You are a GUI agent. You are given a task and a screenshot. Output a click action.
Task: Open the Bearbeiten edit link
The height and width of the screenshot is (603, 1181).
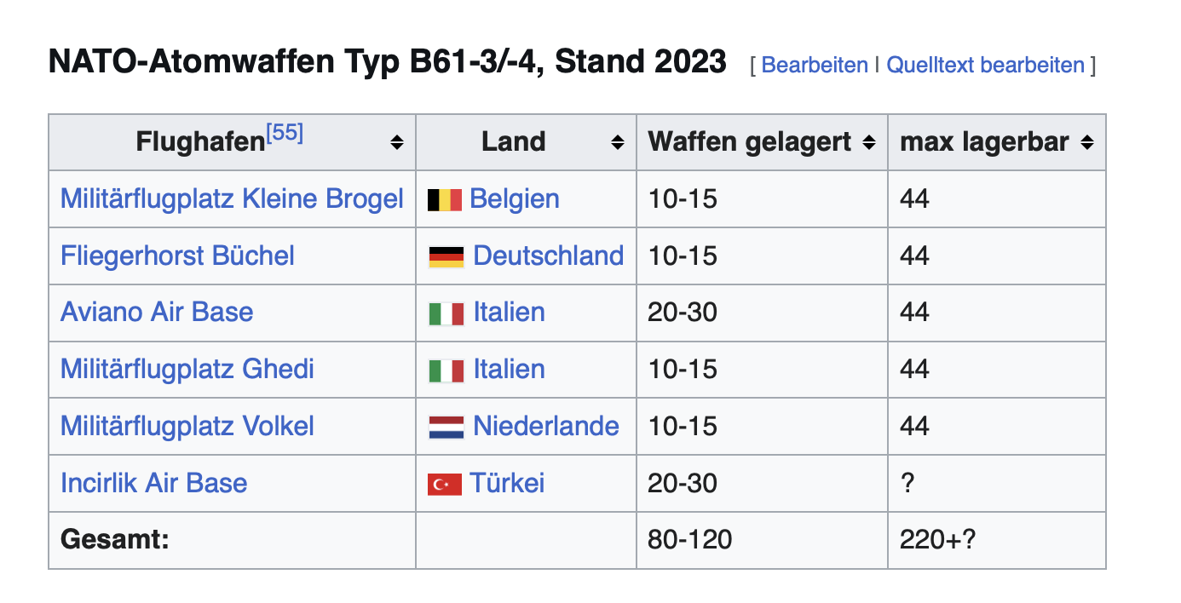(x=815, y=65)
